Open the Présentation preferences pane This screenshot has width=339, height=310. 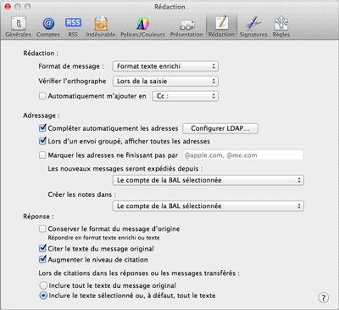click(x=186, y=27)
